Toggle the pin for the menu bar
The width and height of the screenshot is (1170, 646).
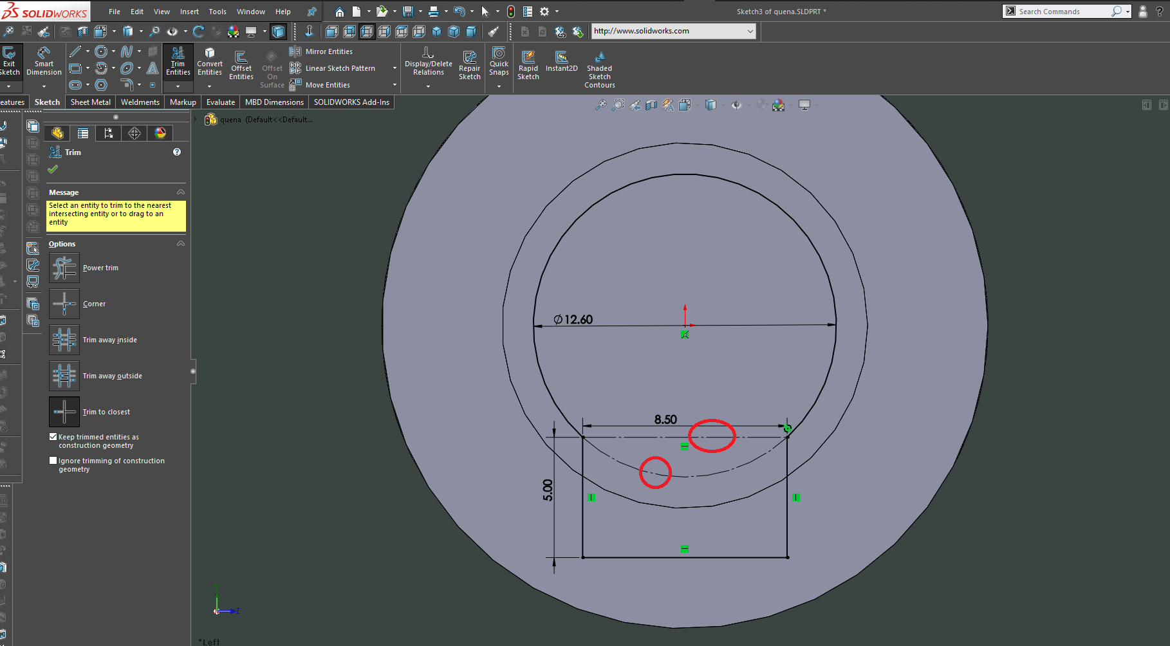point(311,12)
